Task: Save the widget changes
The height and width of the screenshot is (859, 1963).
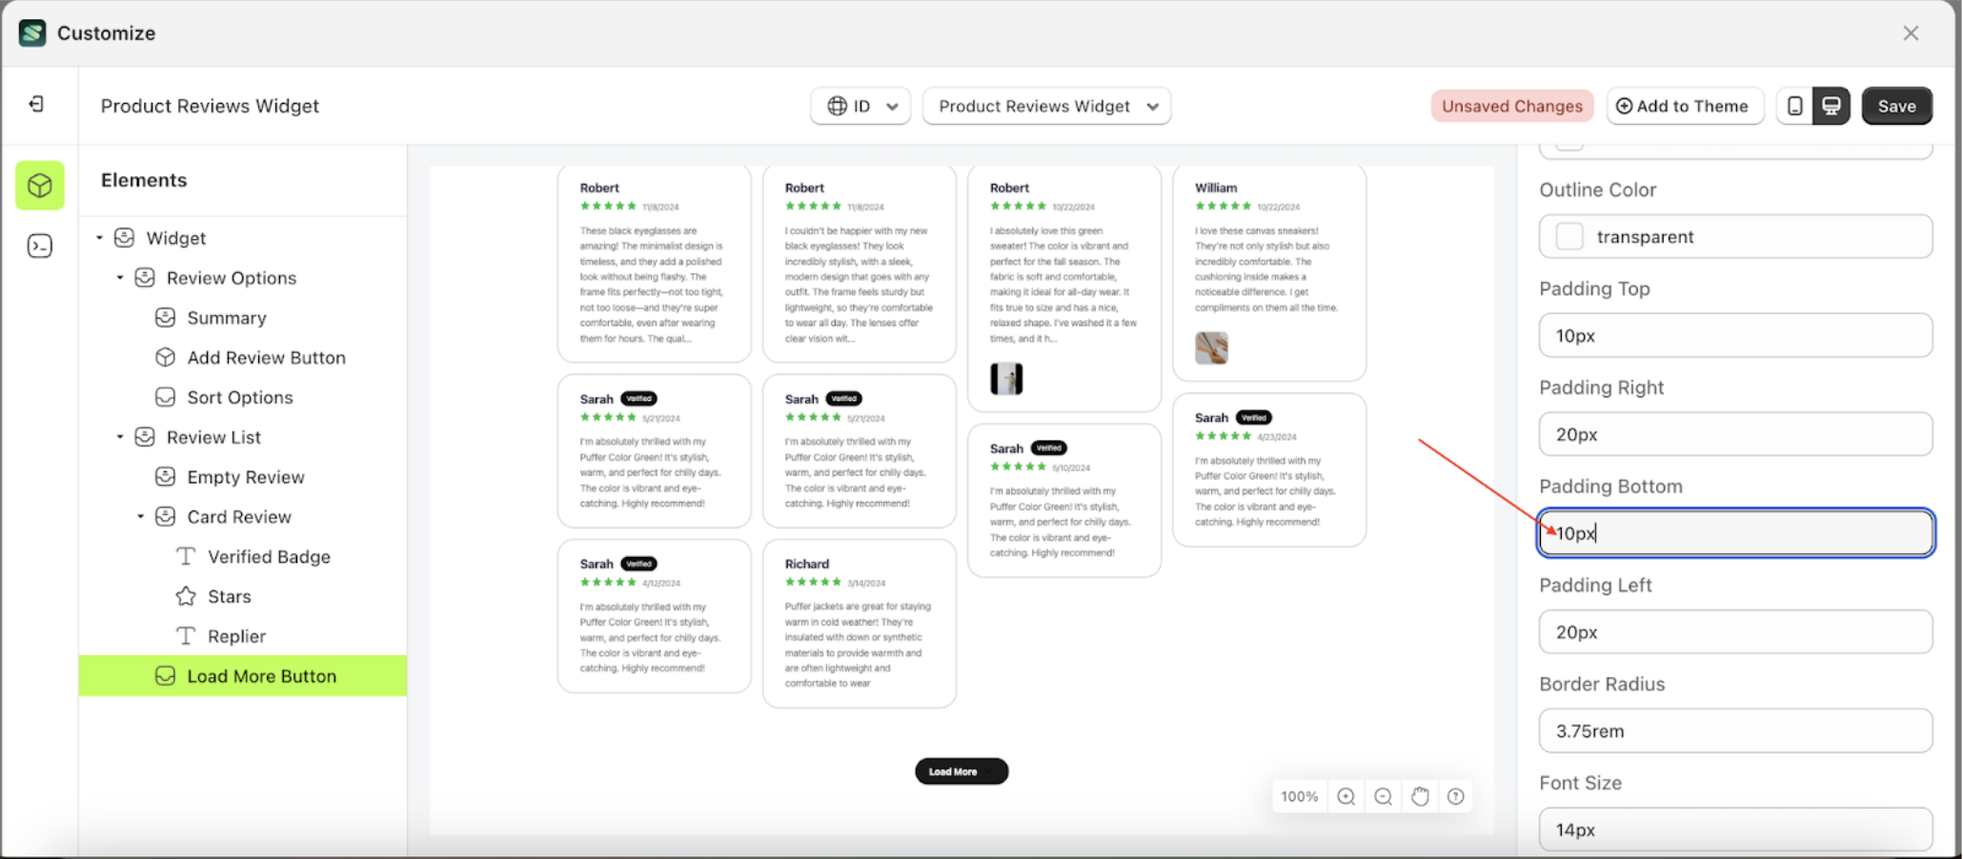Action: point(1896,106)
